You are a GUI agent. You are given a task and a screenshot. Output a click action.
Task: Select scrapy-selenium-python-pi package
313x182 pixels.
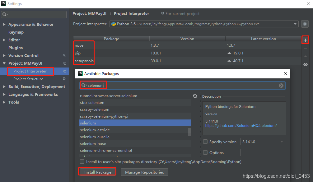click(x=135, y=116)
